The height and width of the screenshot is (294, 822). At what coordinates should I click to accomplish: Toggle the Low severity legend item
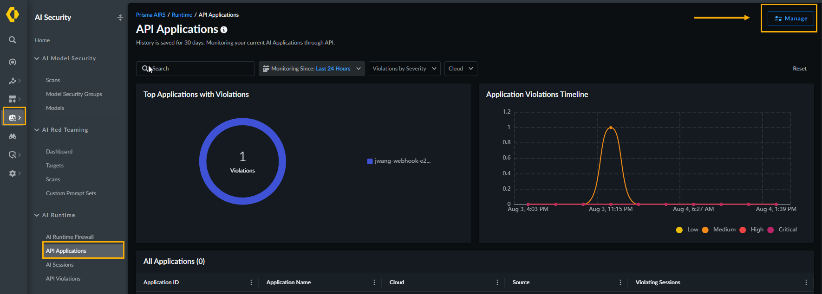tap(687, 230)
